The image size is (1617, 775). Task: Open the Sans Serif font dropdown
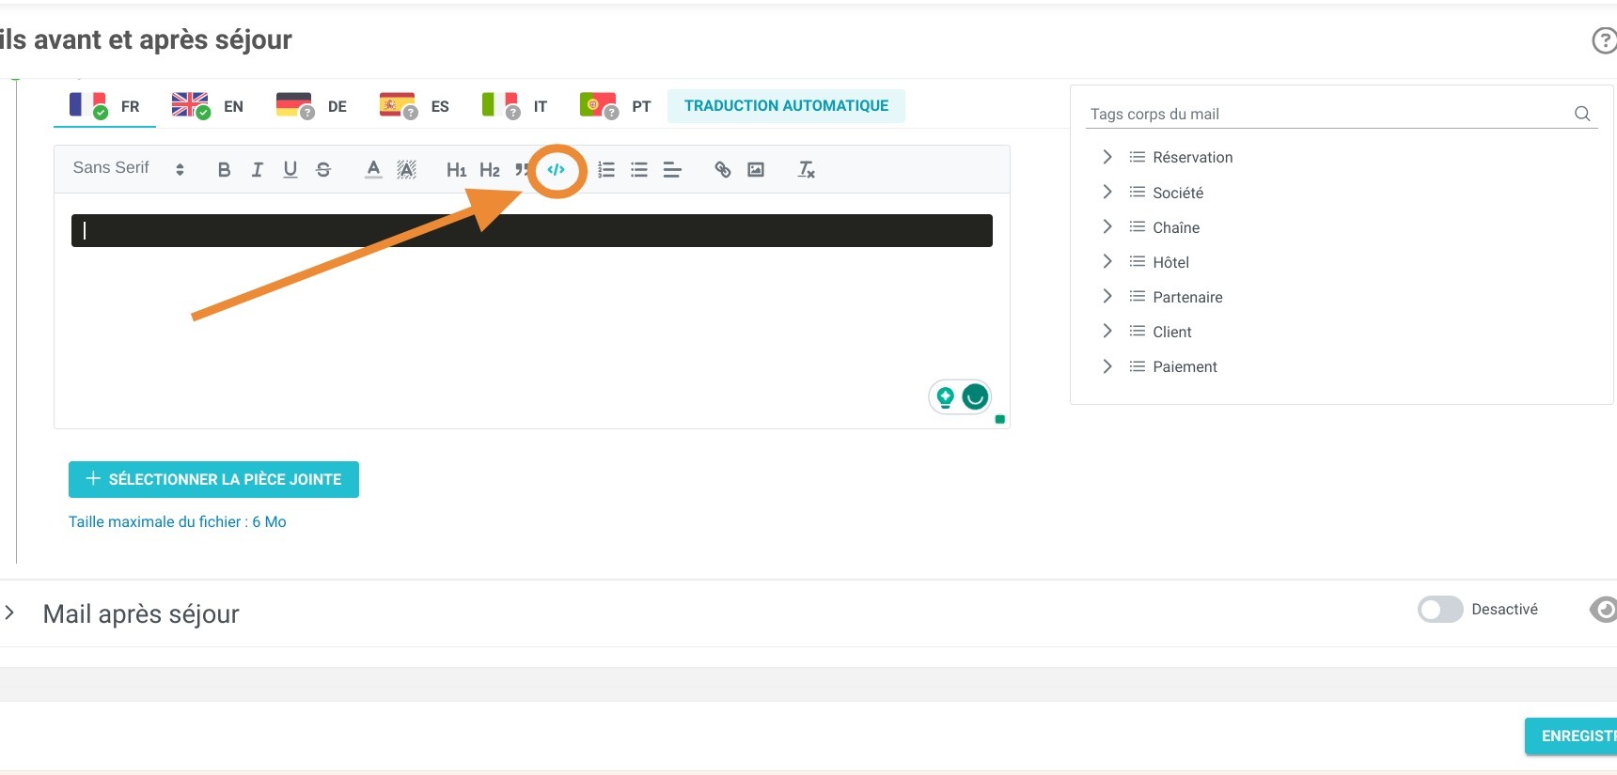pyautogui.click(x=129, y=168)
